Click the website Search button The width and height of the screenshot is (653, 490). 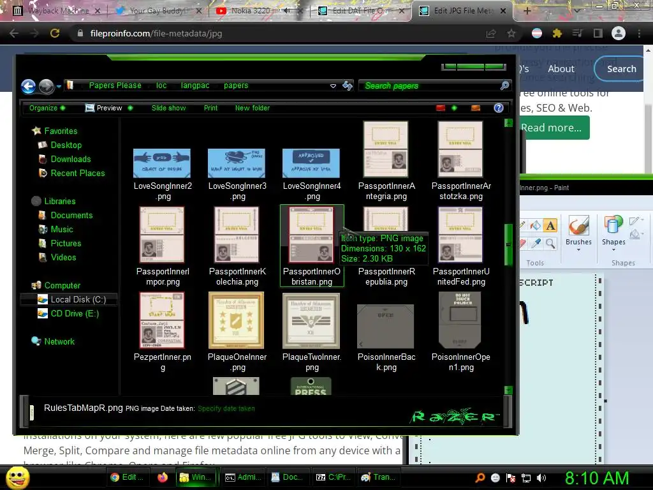[620, 69]
